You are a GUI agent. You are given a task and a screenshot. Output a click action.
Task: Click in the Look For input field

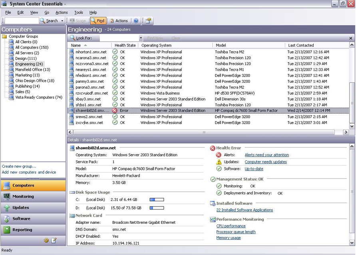[x=119, y=38]
